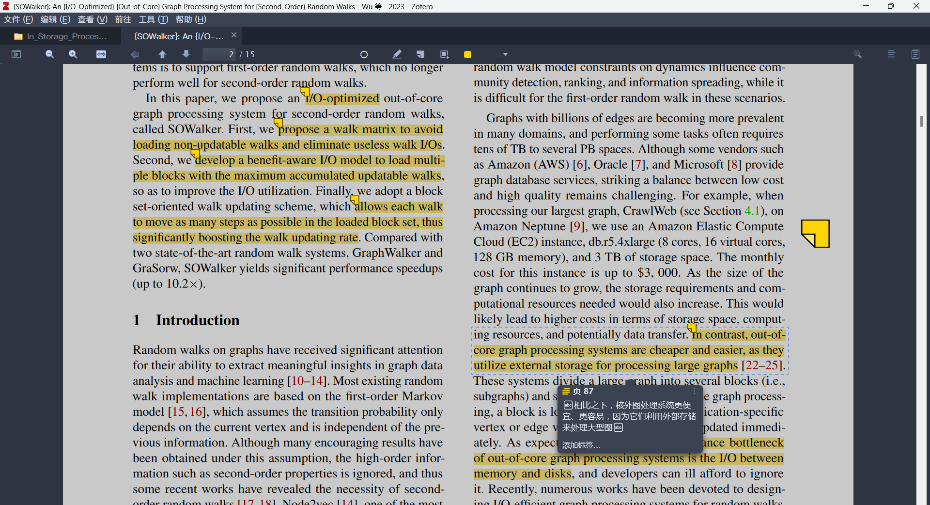
Task: Follow citation link [6] after Amazon (AWS)
Action: tap(580, 165)
